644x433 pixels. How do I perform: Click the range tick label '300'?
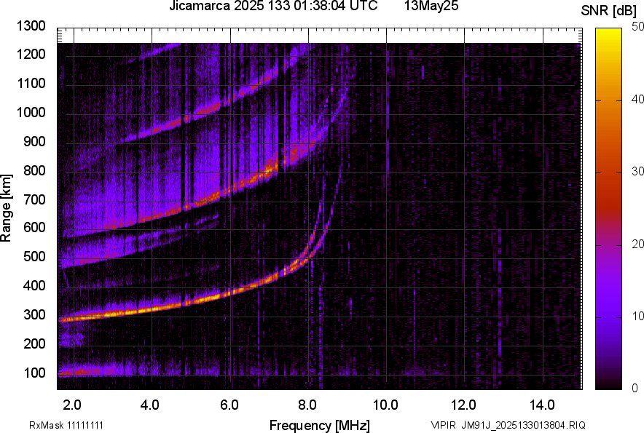point(34,315)
